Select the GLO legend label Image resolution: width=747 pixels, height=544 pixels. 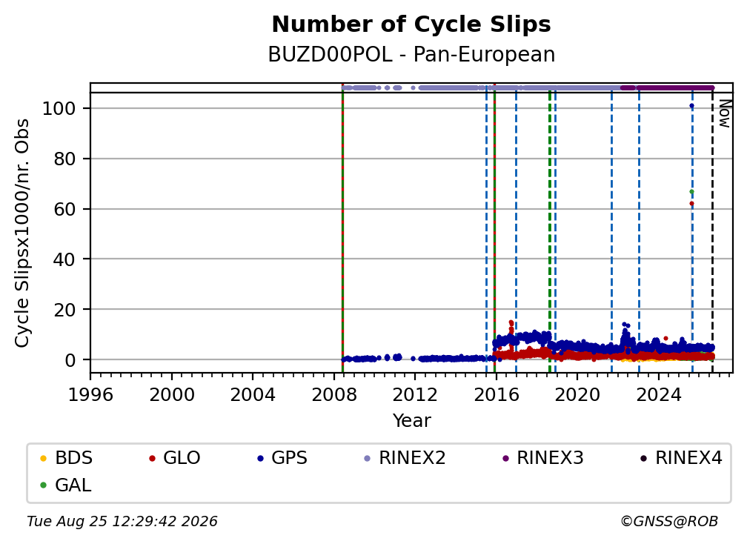point(182,458)
